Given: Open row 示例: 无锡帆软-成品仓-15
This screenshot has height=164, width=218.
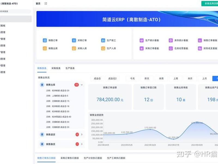Looking at the screenshot, I should (x=58, y=101).
